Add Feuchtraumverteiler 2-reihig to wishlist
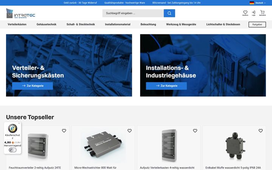 point(64,131)
